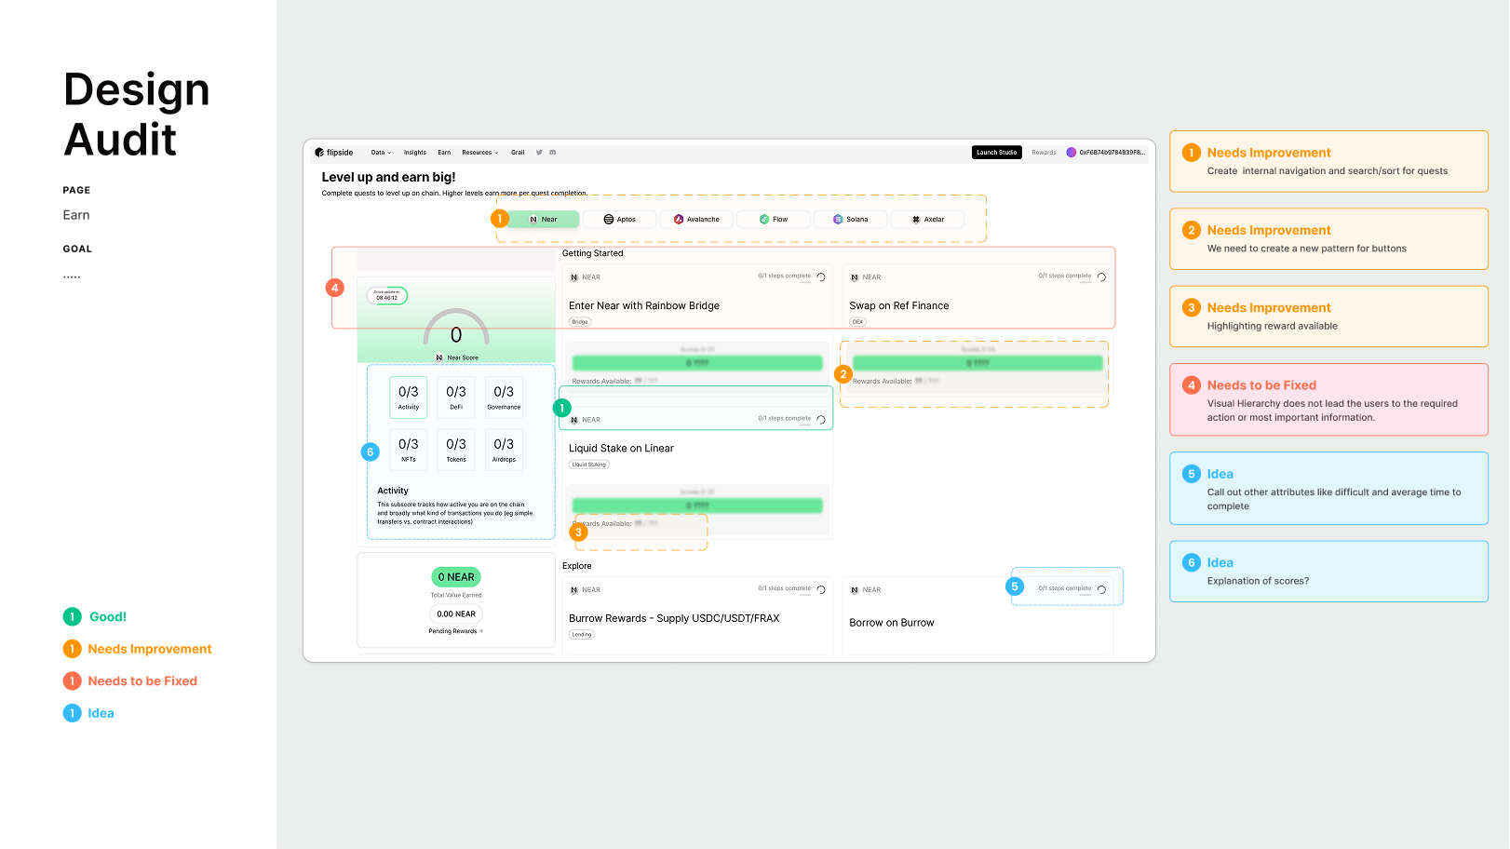
Task: Click the progress ring on Burrow Rewards card
Action: click(x=821, y=590)
